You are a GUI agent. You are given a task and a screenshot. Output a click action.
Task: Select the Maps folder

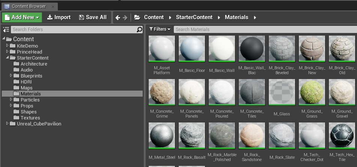[x=26, y=88]
